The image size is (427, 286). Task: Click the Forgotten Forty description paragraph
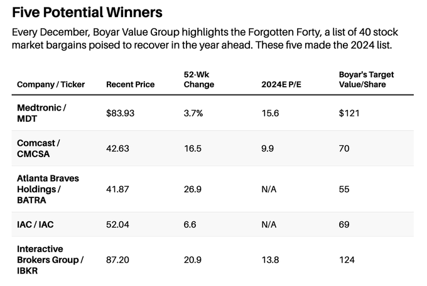pos(205,38)
